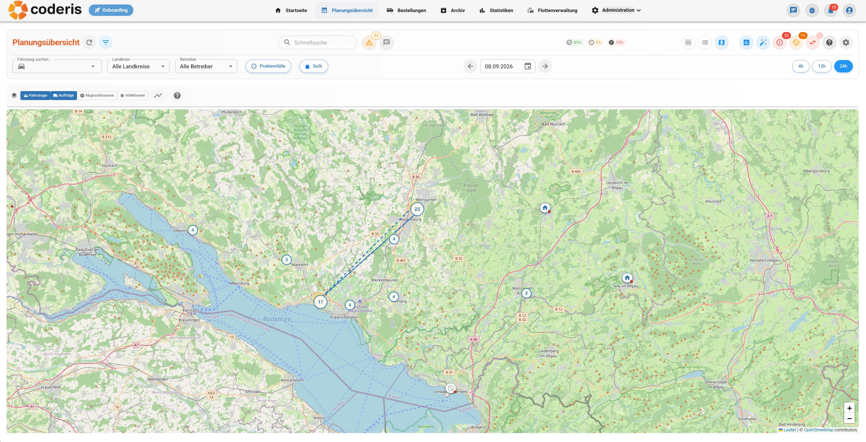Select the home marker near Isny im Allgäu

click(x=627, y=278)
